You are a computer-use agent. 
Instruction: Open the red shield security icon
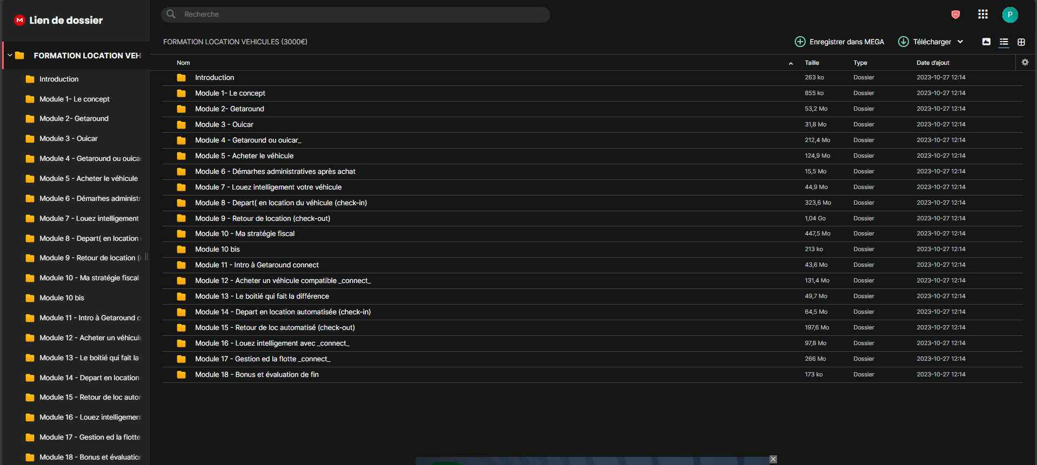(955, 15)
